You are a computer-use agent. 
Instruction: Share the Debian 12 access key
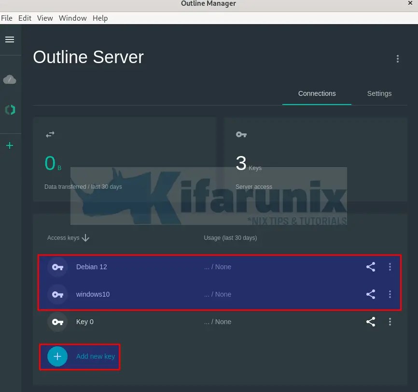tap(371, 267)
